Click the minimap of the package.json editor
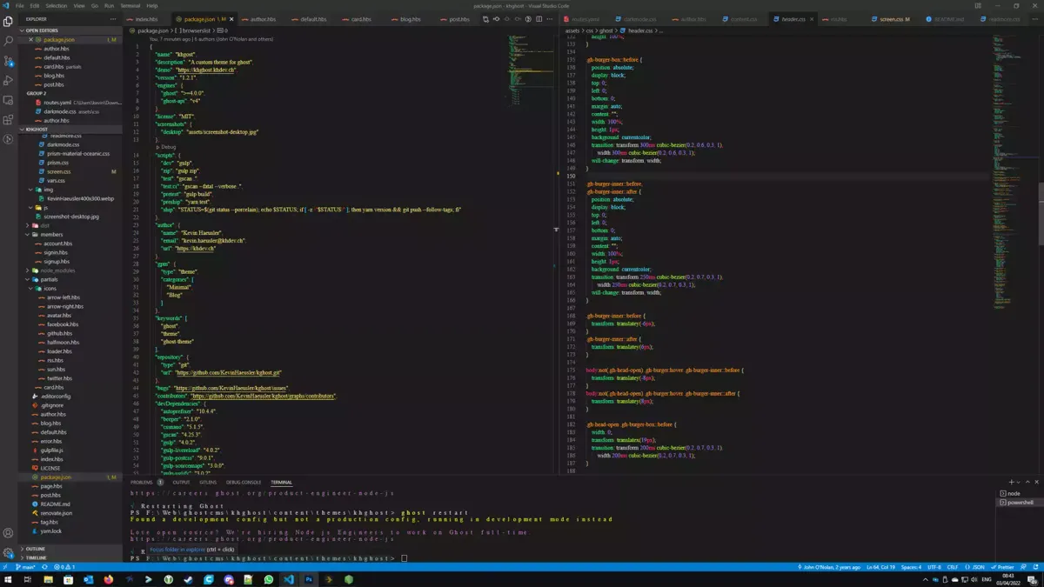Viewport: 1044px width, 587px height. 531,70
